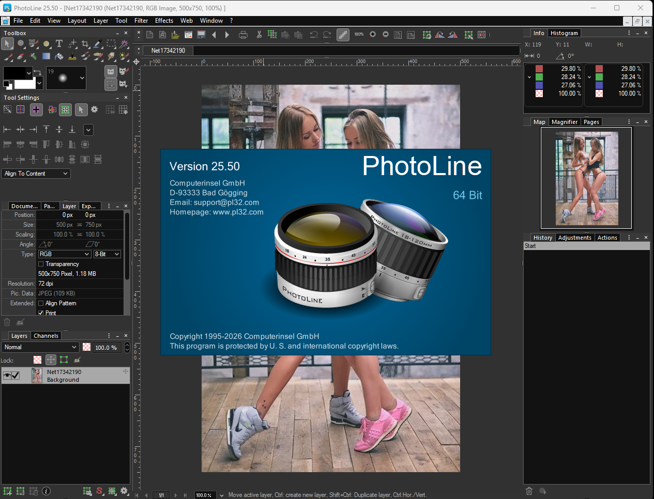654x499 pixels.
Task: Open the Normal blend mode dropdown
Action: coord(40,347)
